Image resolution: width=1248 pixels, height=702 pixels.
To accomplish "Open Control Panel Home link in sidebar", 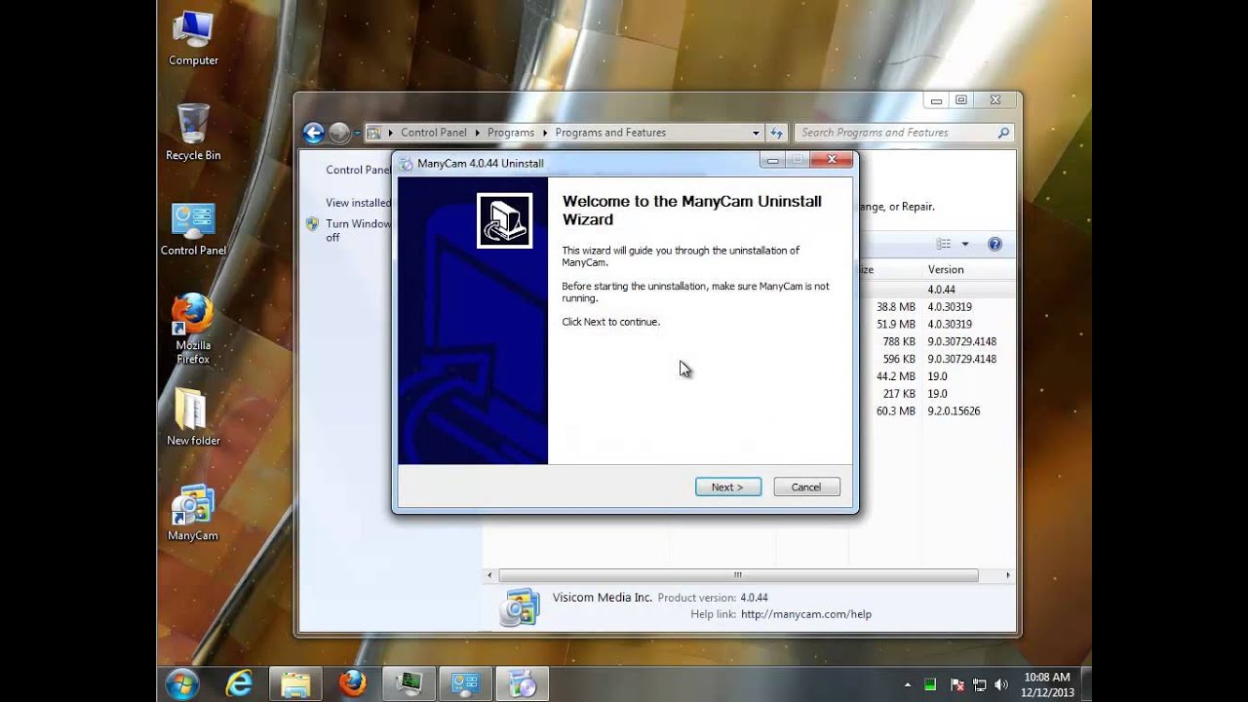I will pyautogui.click(x=358, y=170).
